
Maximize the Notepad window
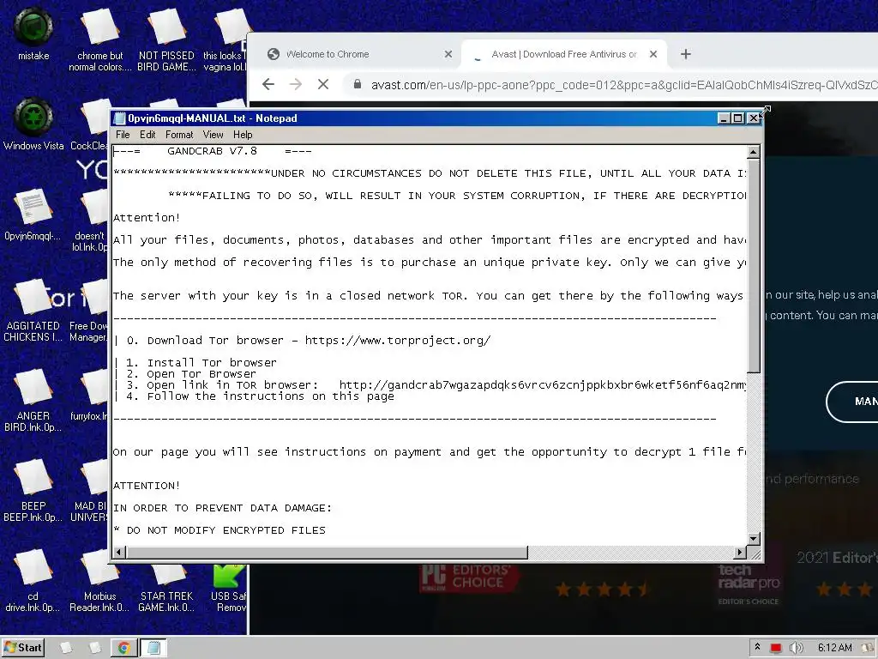(738, 118)
